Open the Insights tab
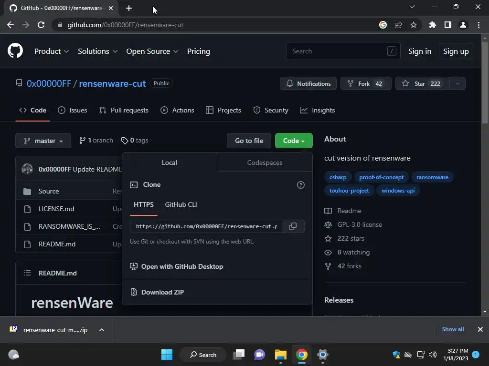 317,110
